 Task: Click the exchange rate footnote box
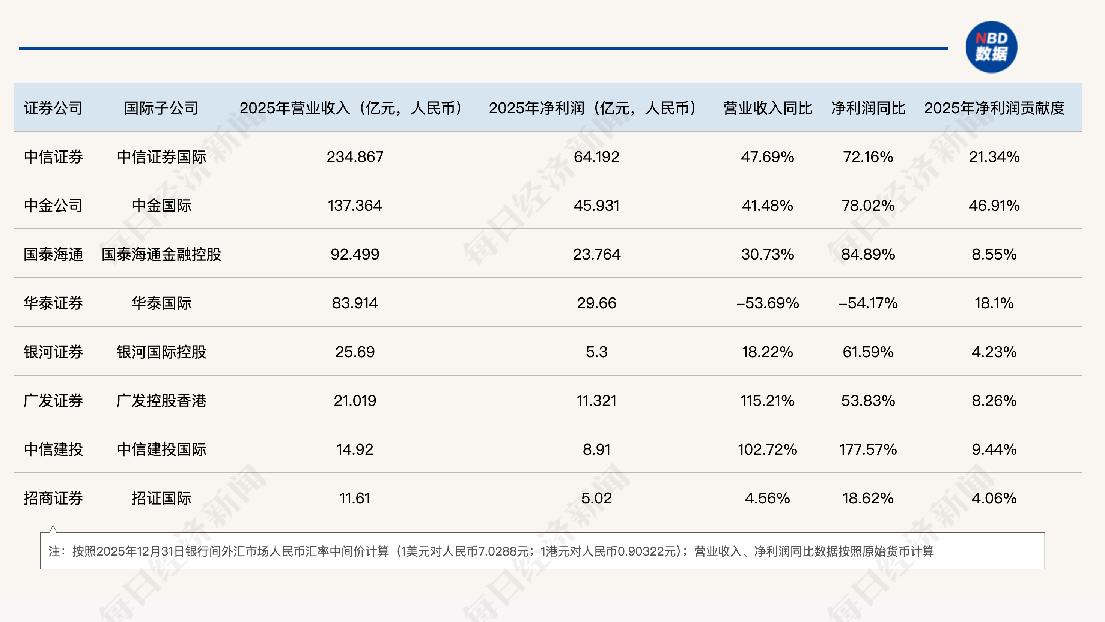click(x=542, y=551)
